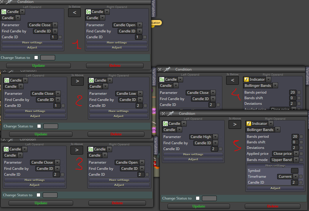Open Variables tab beside Close < Open condition
309x211 pixels.
pos(153,9)
